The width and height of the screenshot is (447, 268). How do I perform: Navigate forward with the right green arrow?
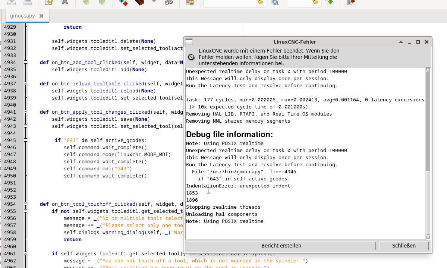coord(102,2)
